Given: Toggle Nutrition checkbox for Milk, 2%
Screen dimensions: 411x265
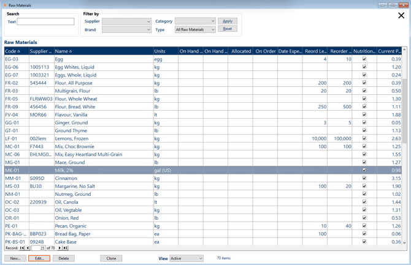Looking at the screenshot, I should coord(364,170).
